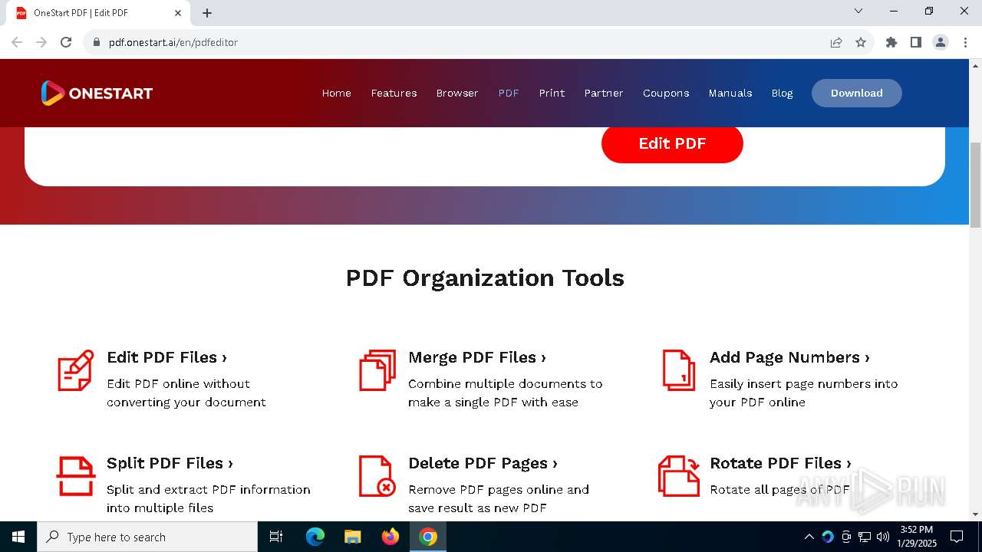Click text 'Remove PDF pages online and'
The height and width of the screenshot is (552, 982).
tap(499, 489)
